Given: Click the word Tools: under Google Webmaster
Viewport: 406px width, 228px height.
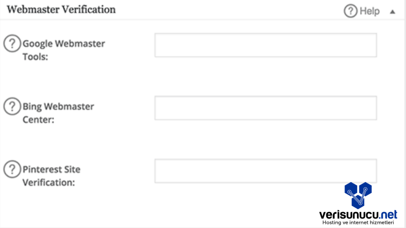Looking at the screenshot, I should click(35, 57).
